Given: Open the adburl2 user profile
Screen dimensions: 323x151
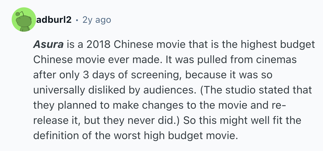Looking at the screenshot, I should [x=54, y=20].
